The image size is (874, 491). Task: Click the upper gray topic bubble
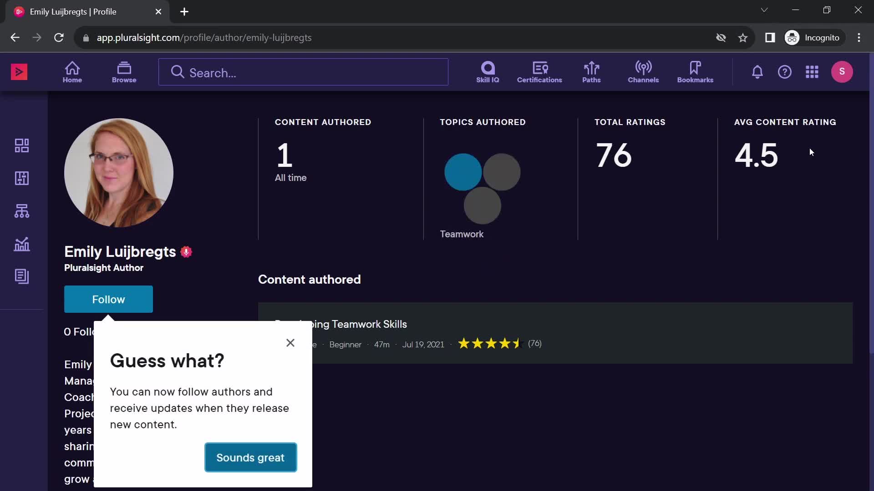click(x=502, y=172)
